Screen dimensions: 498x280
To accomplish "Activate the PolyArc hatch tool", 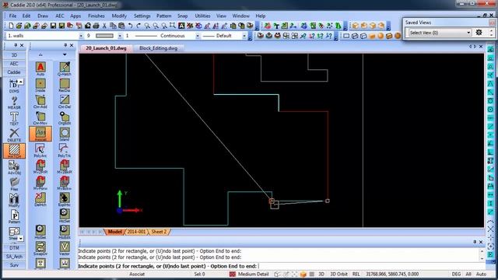I will pos(40,150).
